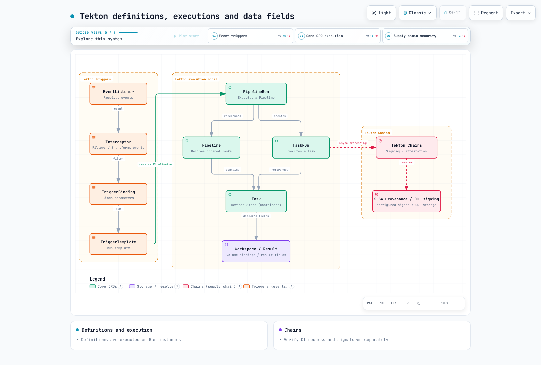Screen dimensions: 541x365
Task: Activate the LENS mode
Action: (395, 303)
